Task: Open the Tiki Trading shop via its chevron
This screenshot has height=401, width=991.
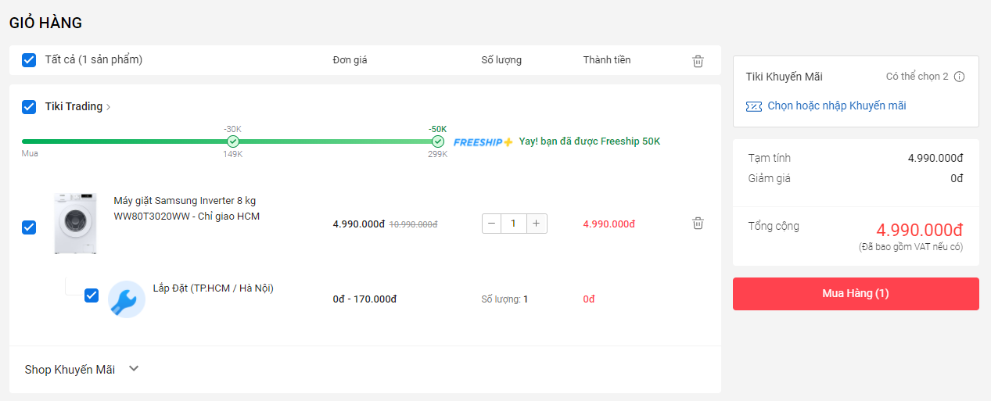Action: coord(108,107)
